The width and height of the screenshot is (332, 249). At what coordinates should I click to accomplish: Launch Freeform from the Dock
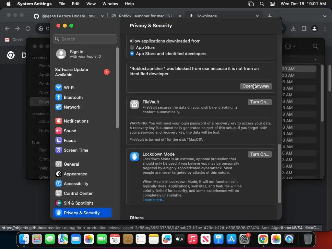point(167,239)
